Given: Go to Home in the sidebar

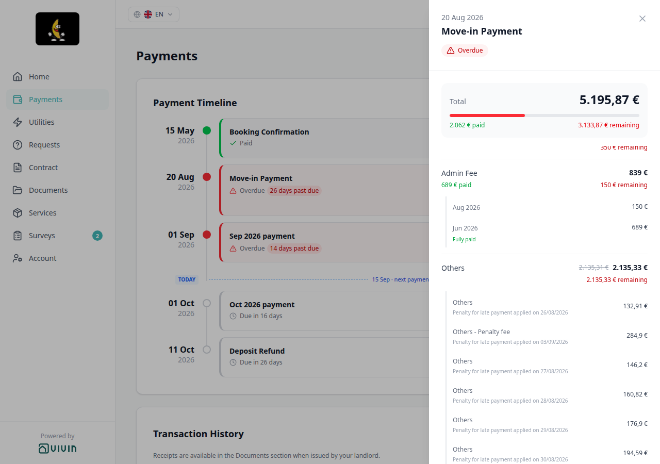Looking at the screenshot, I should [x=57, y=77].
